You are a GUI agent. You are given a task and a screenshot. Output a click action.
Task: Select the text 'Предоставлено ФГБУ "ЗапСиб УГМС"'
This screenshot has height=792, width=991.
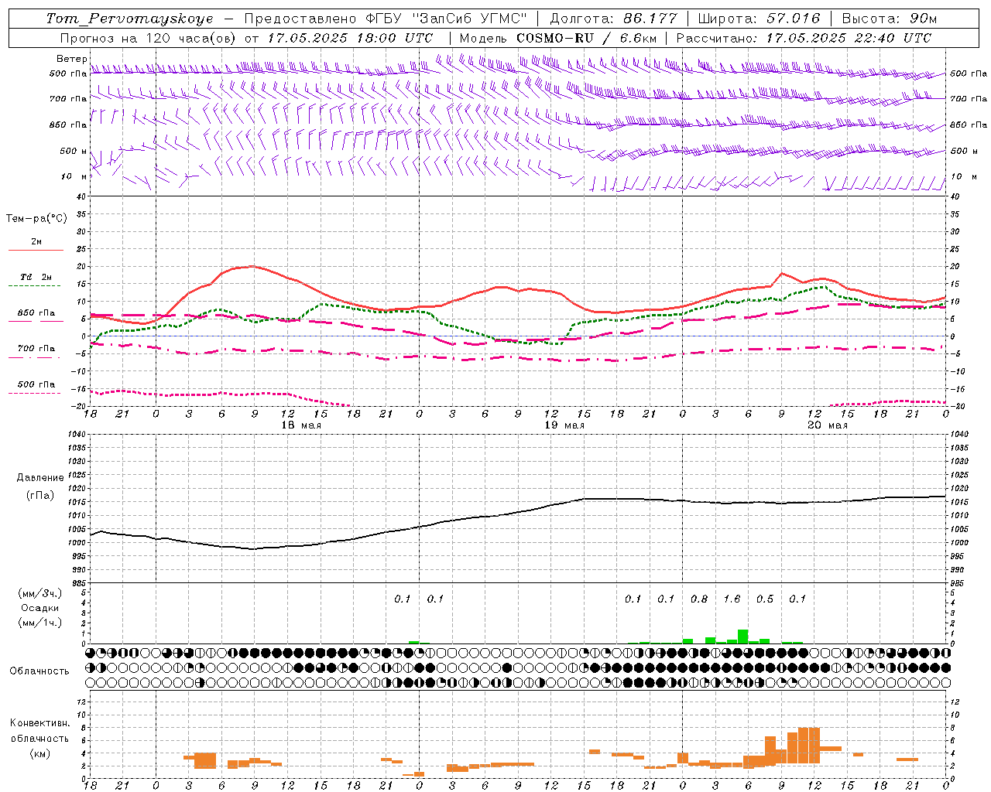pyautogui.click(x=386, y=19)
